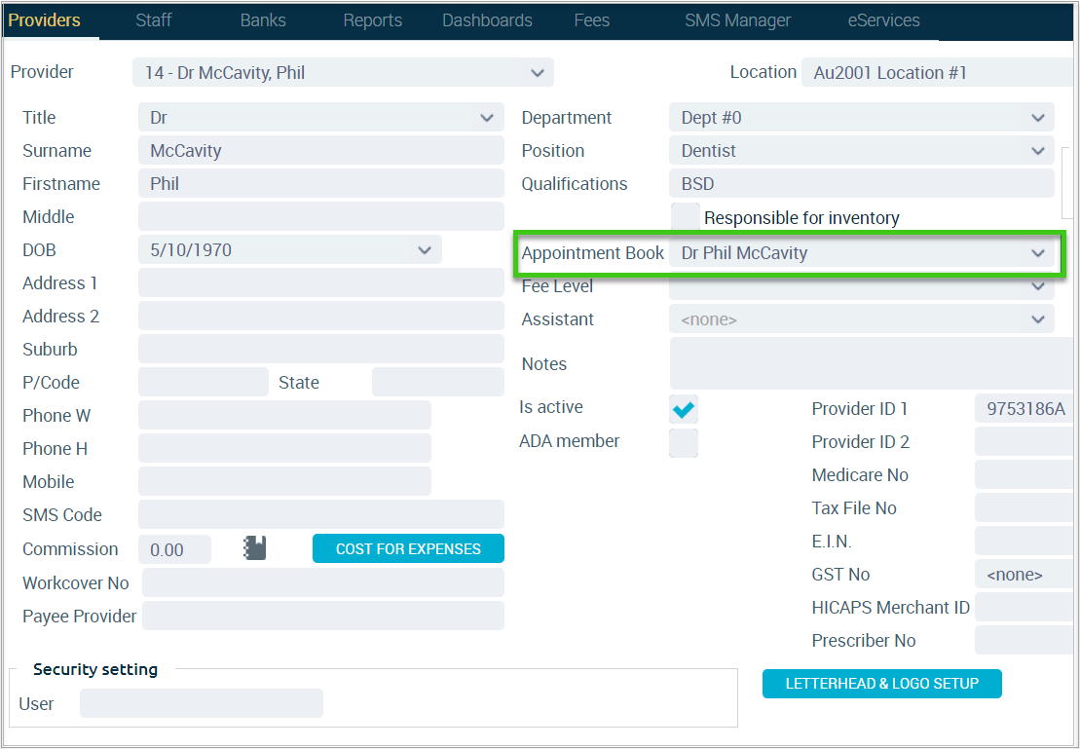Screen dimensions: 1080x749
Task: Select the Security setting User field
Action: [x=202, y=703]
